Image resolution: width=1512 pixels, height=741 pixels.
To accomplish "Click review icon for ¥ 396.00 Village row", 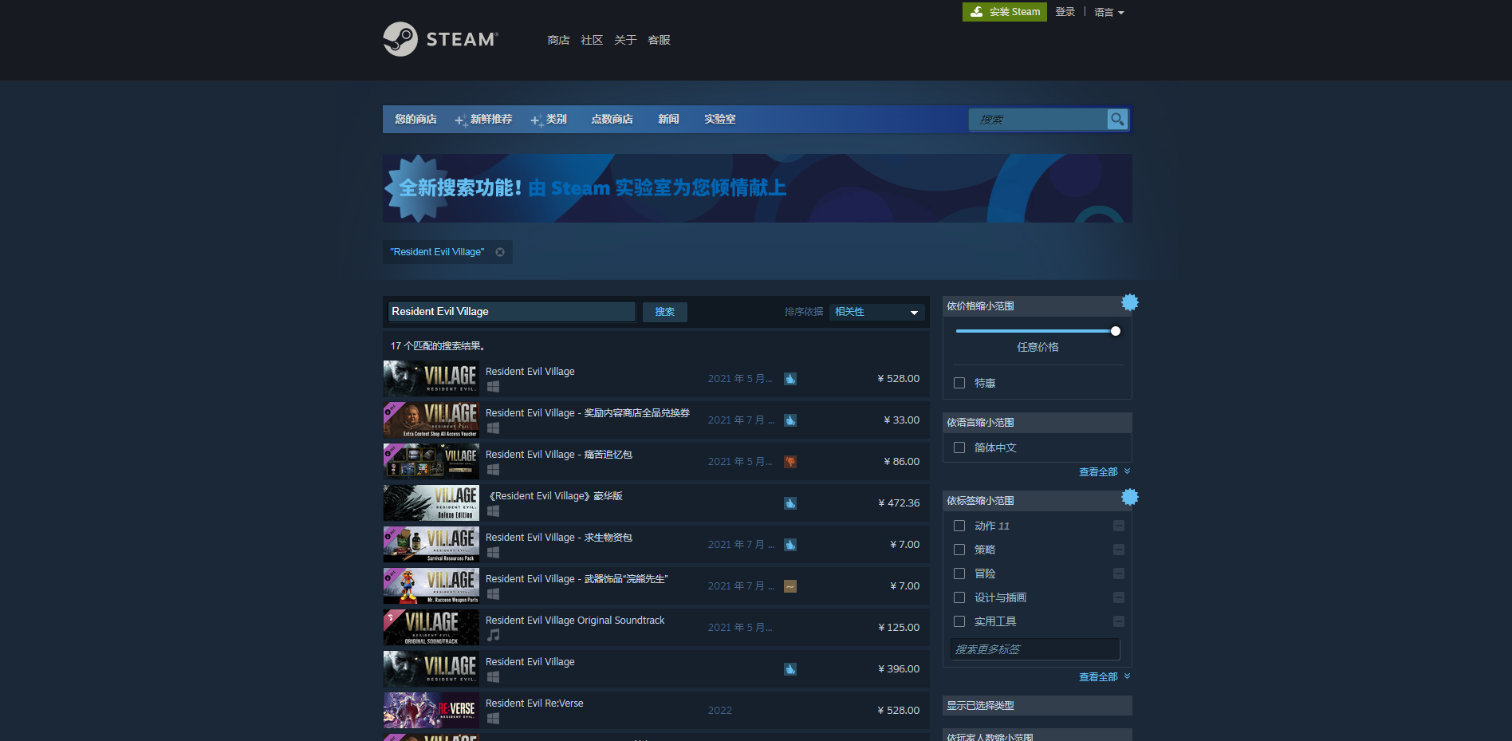I will (x=790, y=669).
